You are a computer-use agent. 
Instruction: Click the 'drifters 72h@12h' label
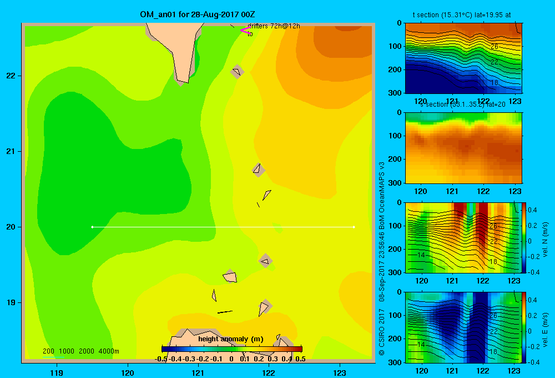(x=274, y=26)
